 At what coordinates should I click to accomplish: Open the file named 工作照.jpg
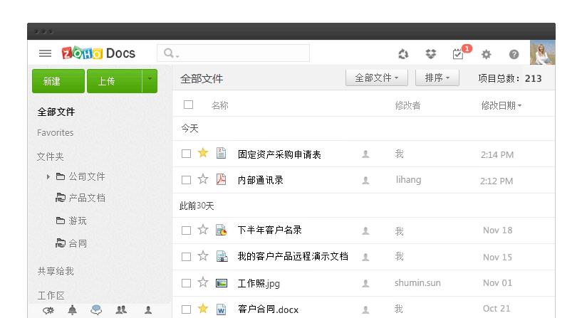point(259,284)
